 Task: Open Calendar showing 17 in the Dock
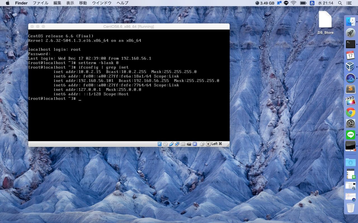350,55
